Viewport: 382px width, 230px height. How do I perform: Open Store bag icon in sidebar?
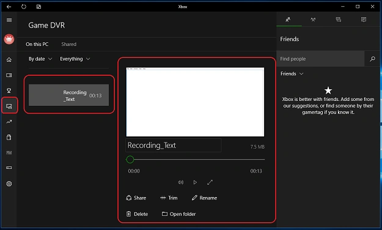pyautogui.click(x=9, y=137)
